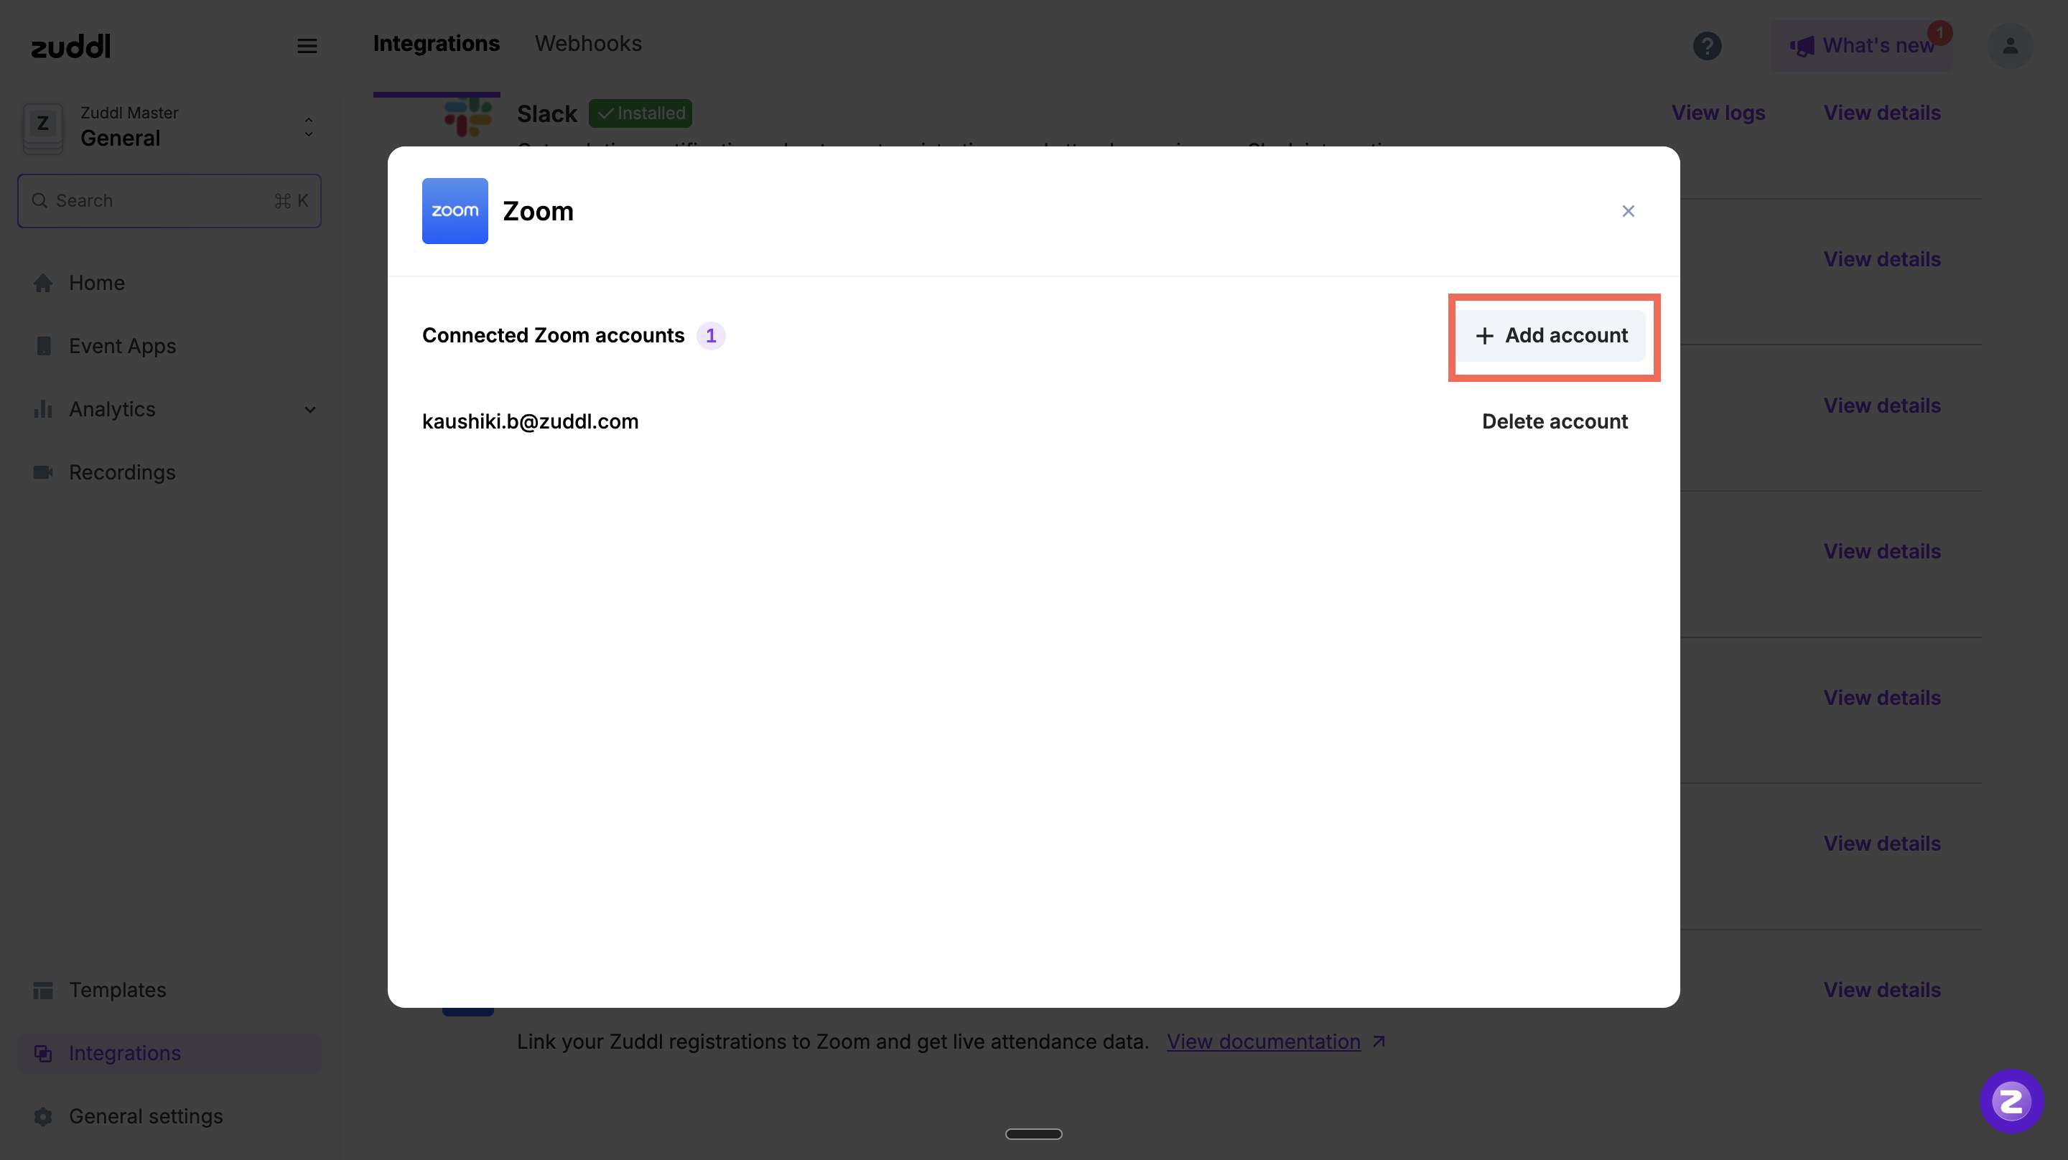Click the Slack logo icon
The height and width of the screenshot is (1160, 2068).
(x=468, y=116)
